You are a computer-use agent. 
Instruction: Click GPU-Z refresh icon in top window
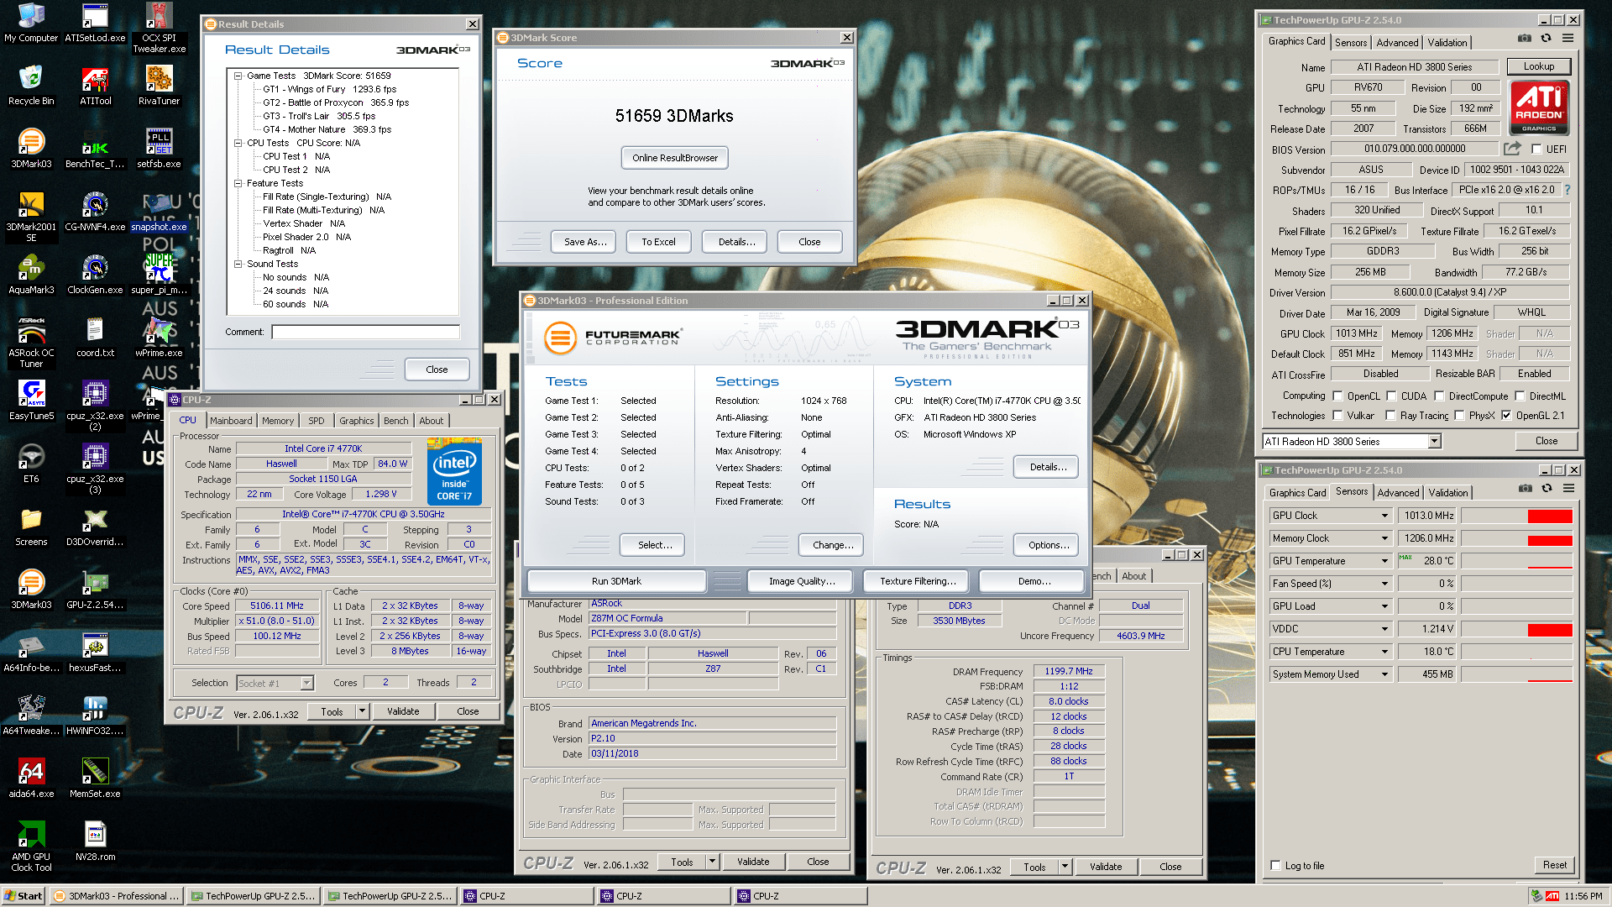[x=1546, y=39]
